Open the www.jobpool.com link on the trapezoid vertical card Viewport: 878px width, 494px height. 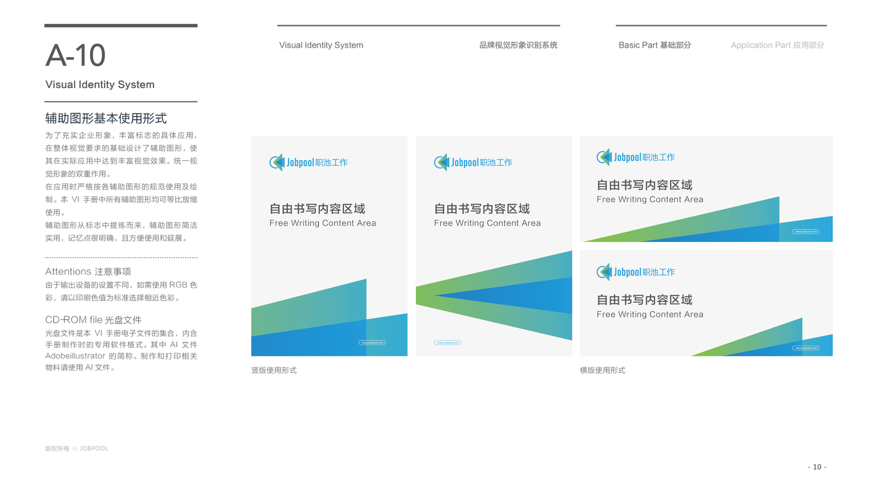click(x=372, y=343)
